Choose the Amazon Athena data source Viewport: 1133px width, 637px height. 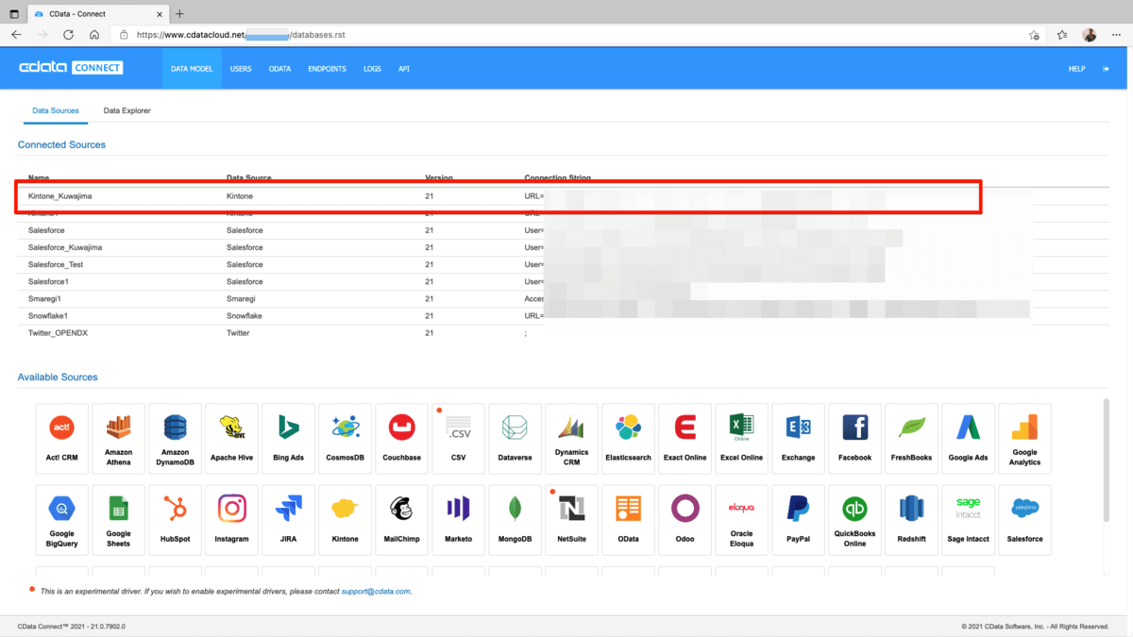click(118, 439)
